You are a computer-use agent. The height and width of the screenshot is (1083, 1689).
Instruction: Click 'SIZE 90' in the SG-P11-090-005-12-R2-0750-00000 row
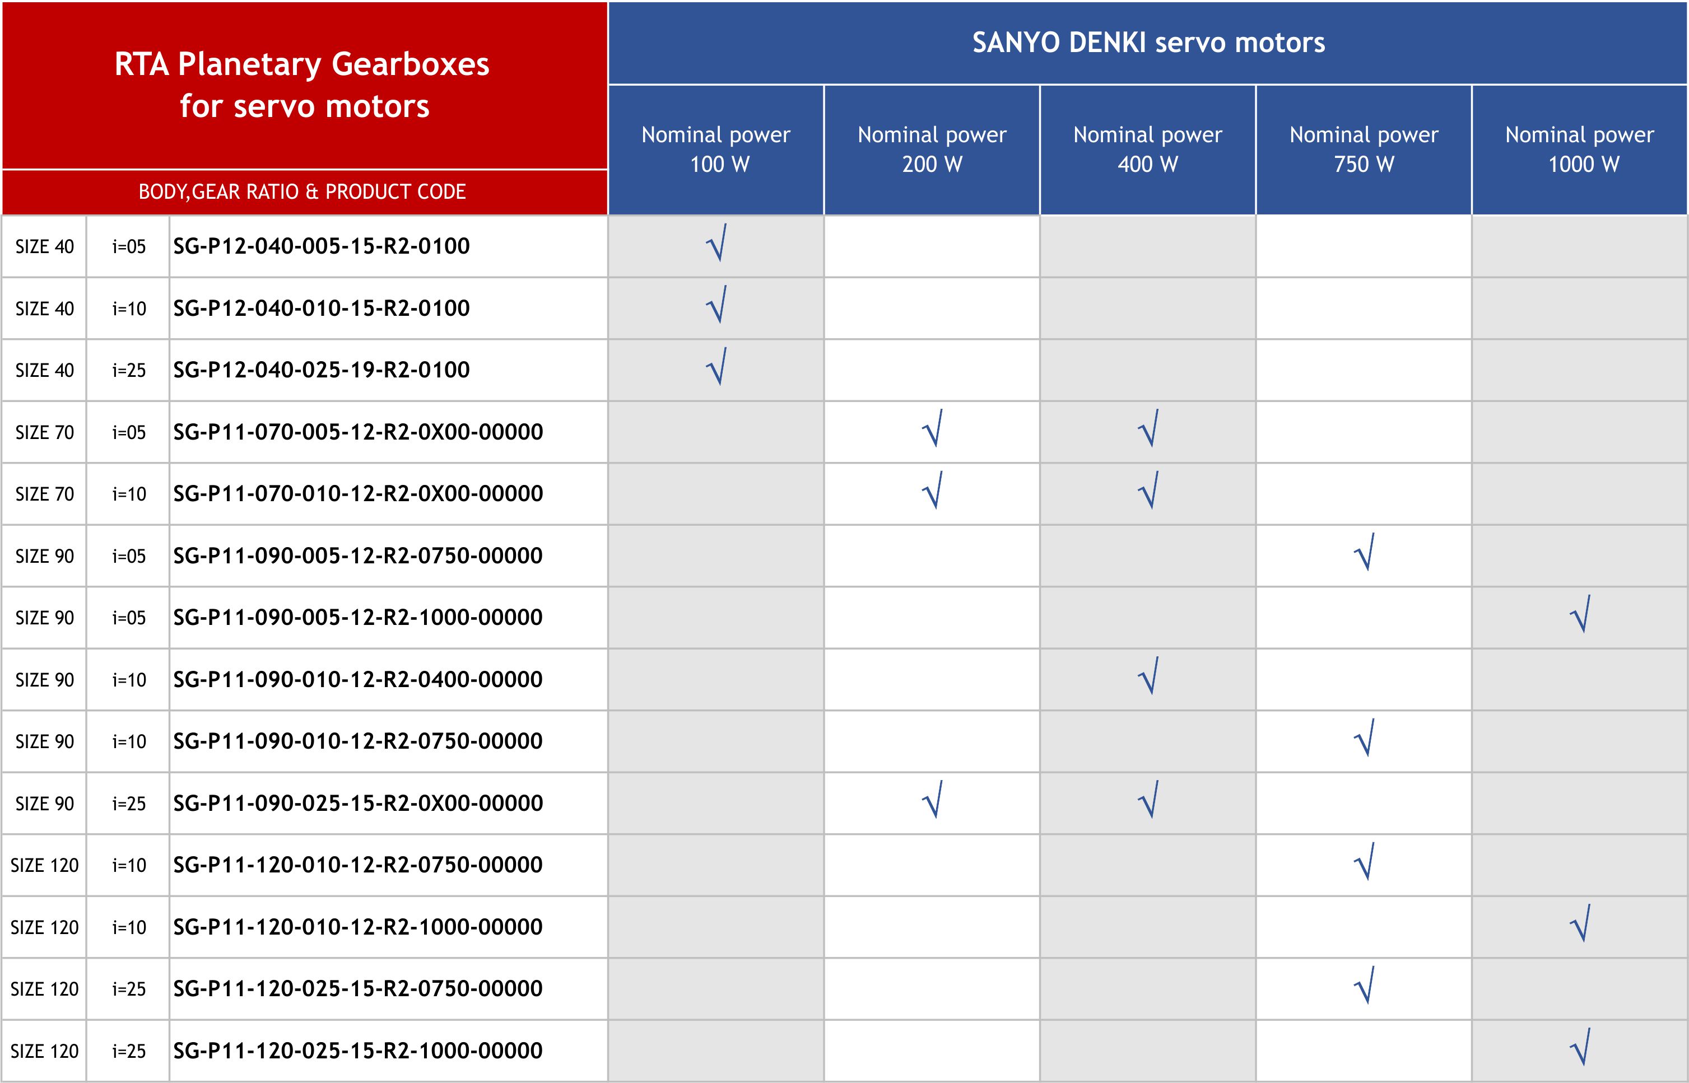tap(44, 556)
